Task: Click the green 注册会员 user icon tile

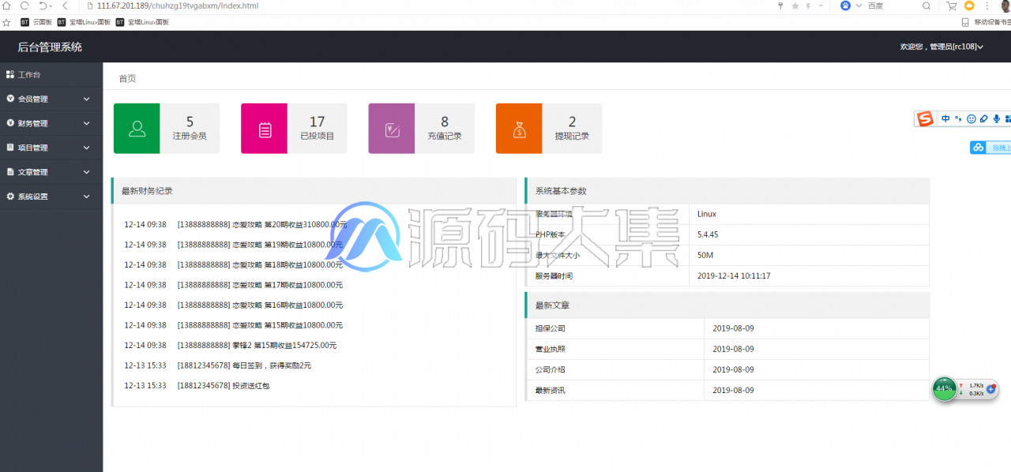Action: click(137, 129)
